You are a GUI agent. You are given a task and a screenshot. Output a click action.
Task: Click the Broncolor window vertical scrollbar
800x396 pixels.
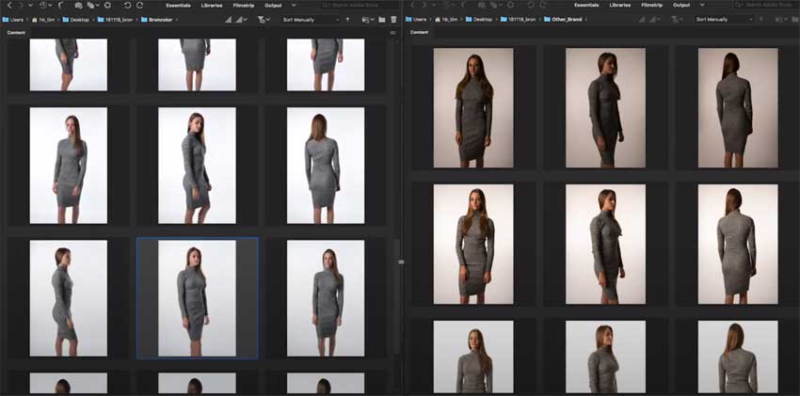coord(397,295)
